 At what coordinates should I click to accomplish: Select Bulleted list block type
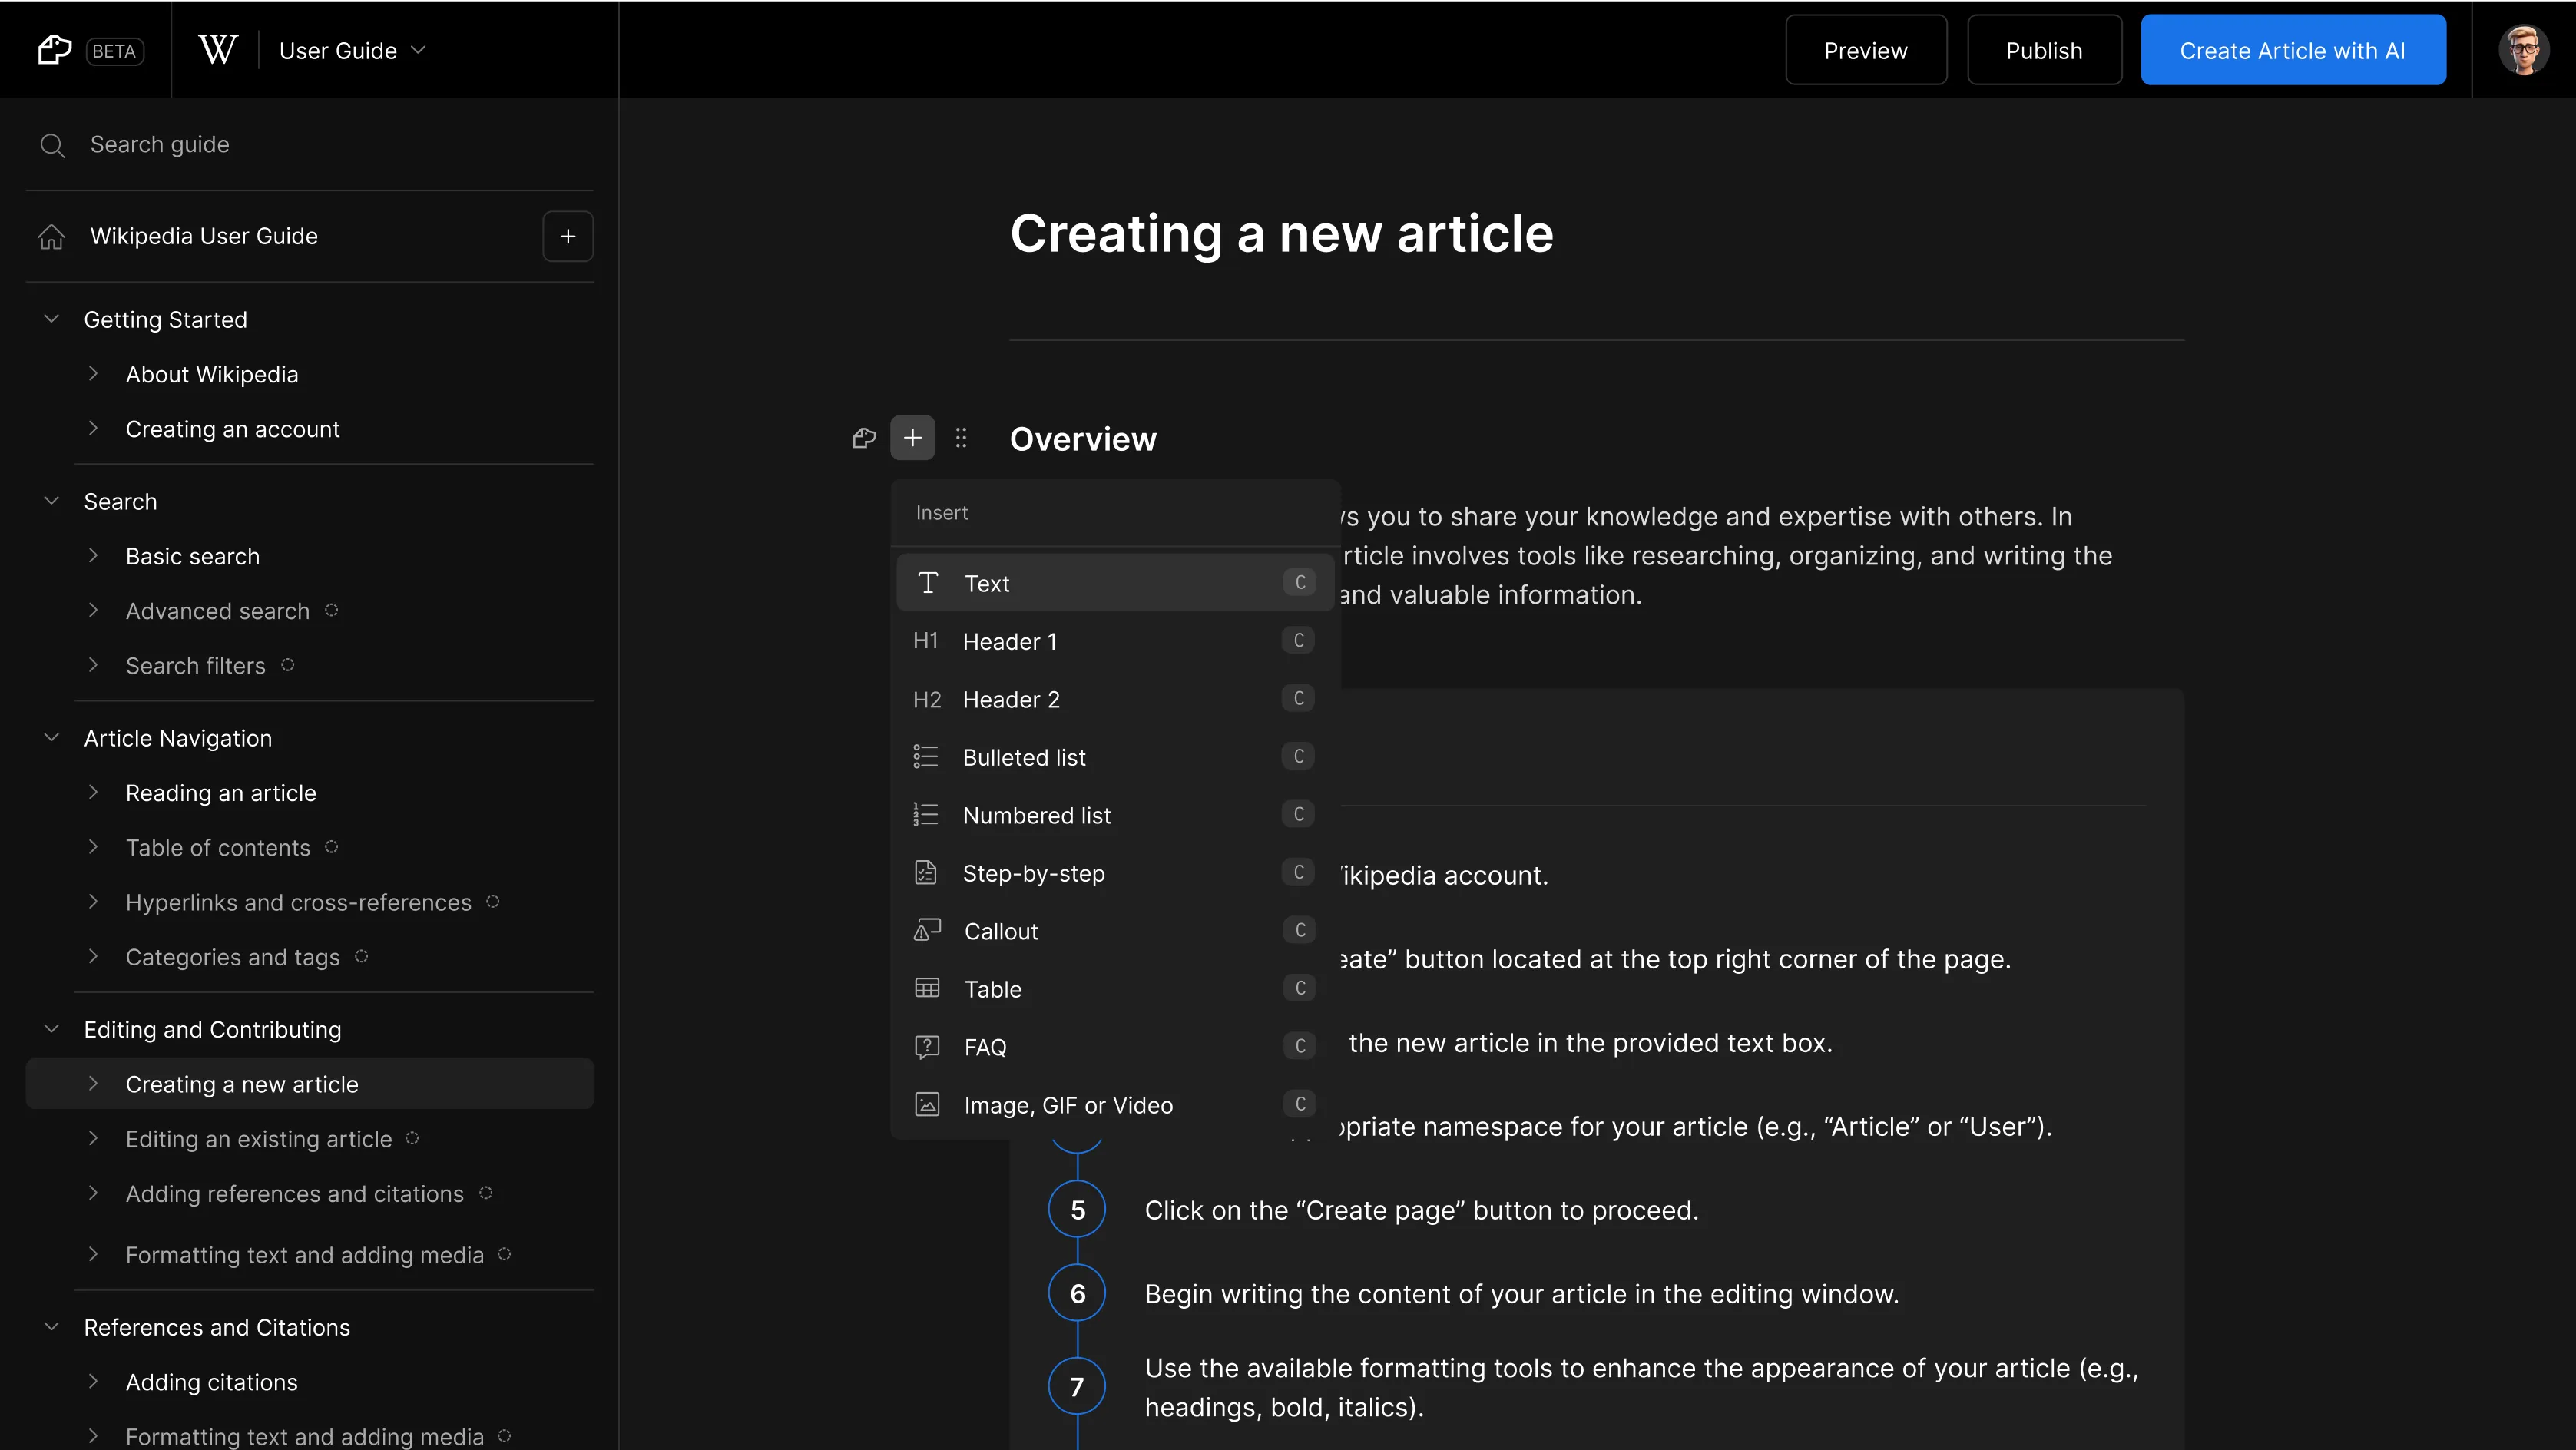1113,756
